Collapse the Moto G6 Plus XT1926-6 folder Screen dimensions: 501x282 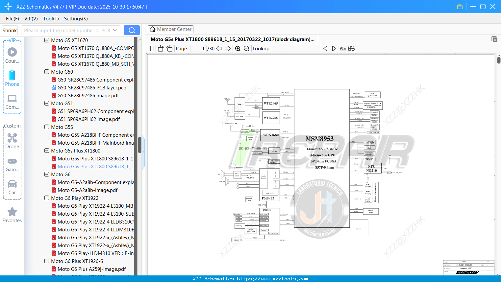pyautogui.click(x=47, y=261)
